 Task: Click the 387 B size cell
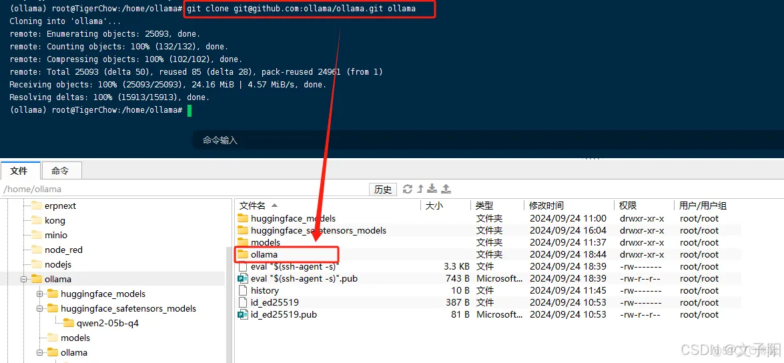(x=458, y=302)
